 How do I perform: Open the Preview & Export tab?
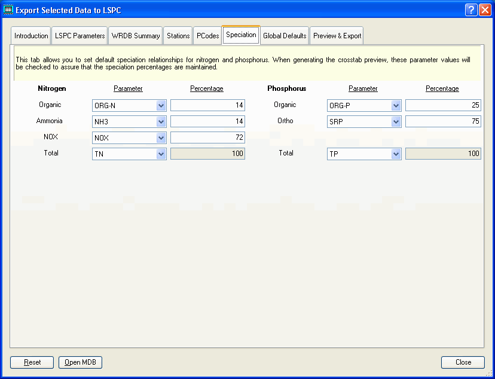(x=337, y=35)
